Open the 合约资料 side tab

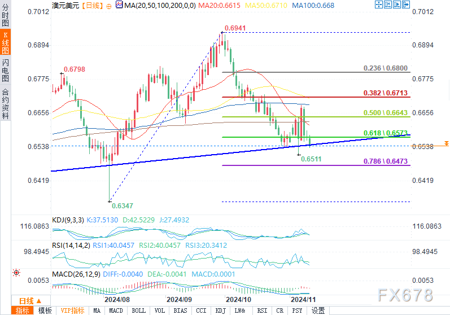point(5,103)
